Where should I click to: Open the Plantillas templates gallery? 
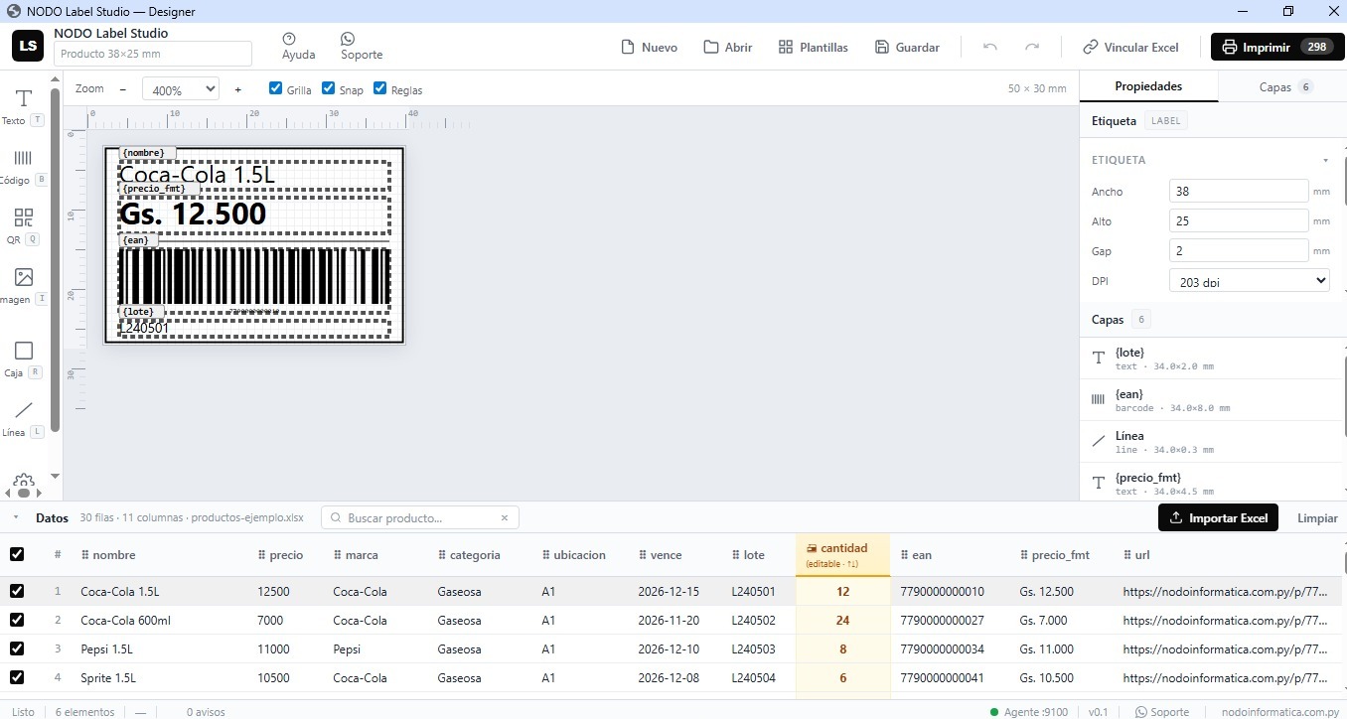[x=814, y=47]
